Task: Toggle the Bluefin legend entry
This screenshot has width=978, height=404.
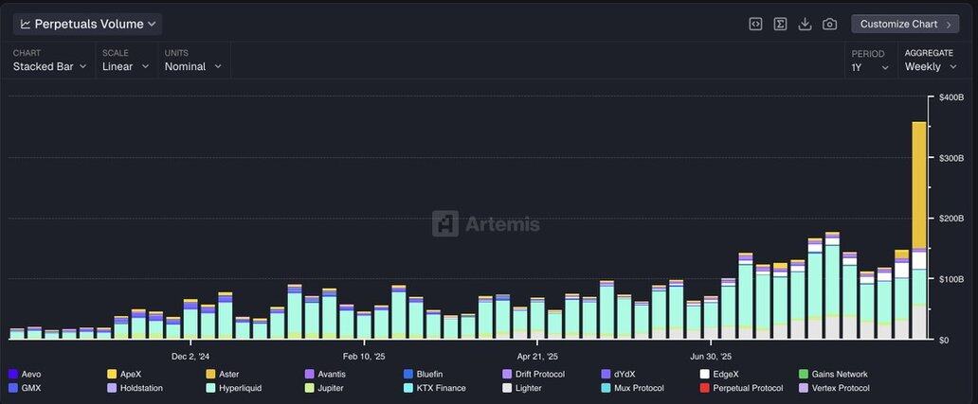Action: coord(424,374)
